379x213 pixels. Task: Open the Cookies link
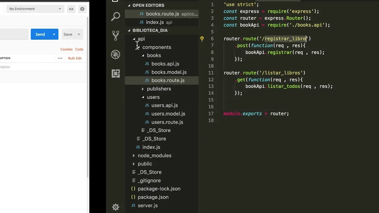[66, 49]
